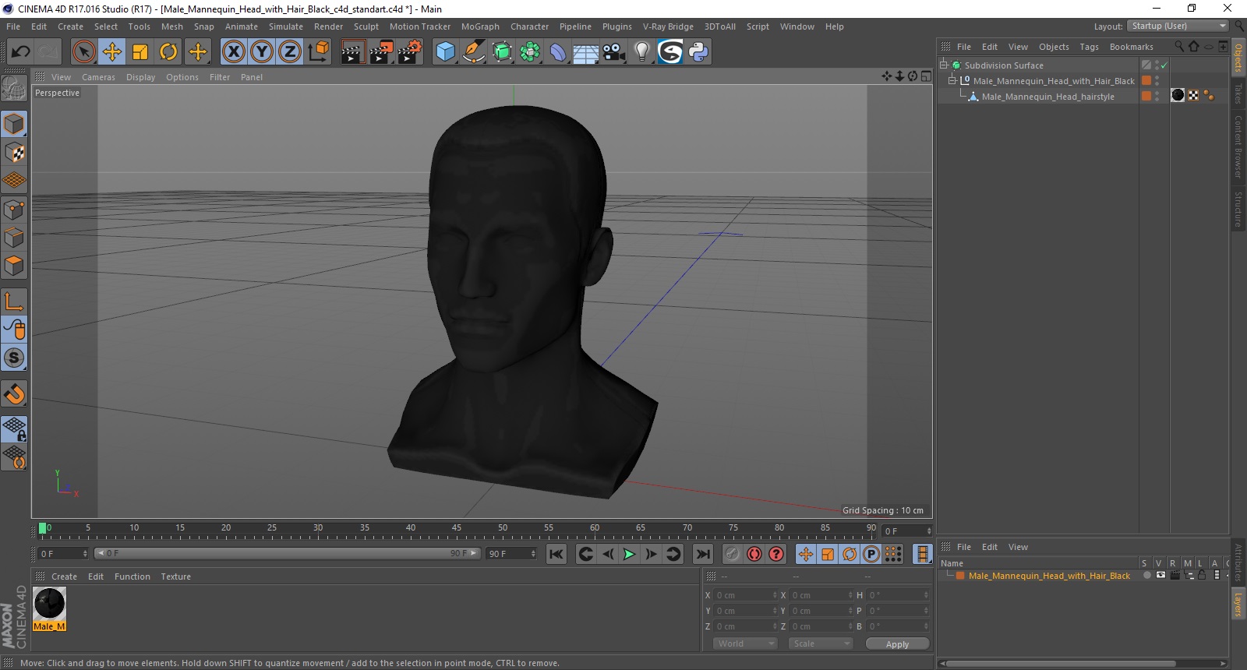The width and height of the screenshot is (1247, 670).
Task: Open the Layout dropdown
Action: point(1178,26)
